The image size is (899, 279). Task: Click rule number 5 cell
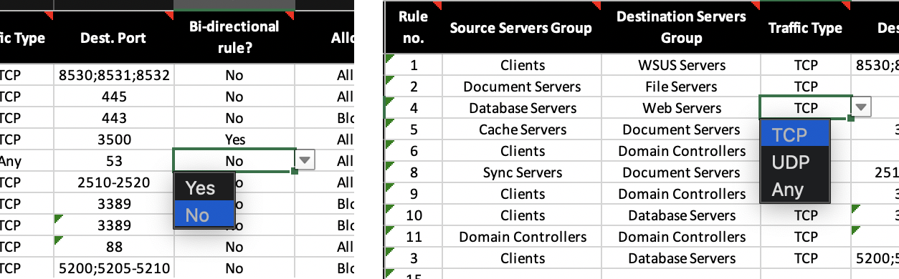(414, 129)
